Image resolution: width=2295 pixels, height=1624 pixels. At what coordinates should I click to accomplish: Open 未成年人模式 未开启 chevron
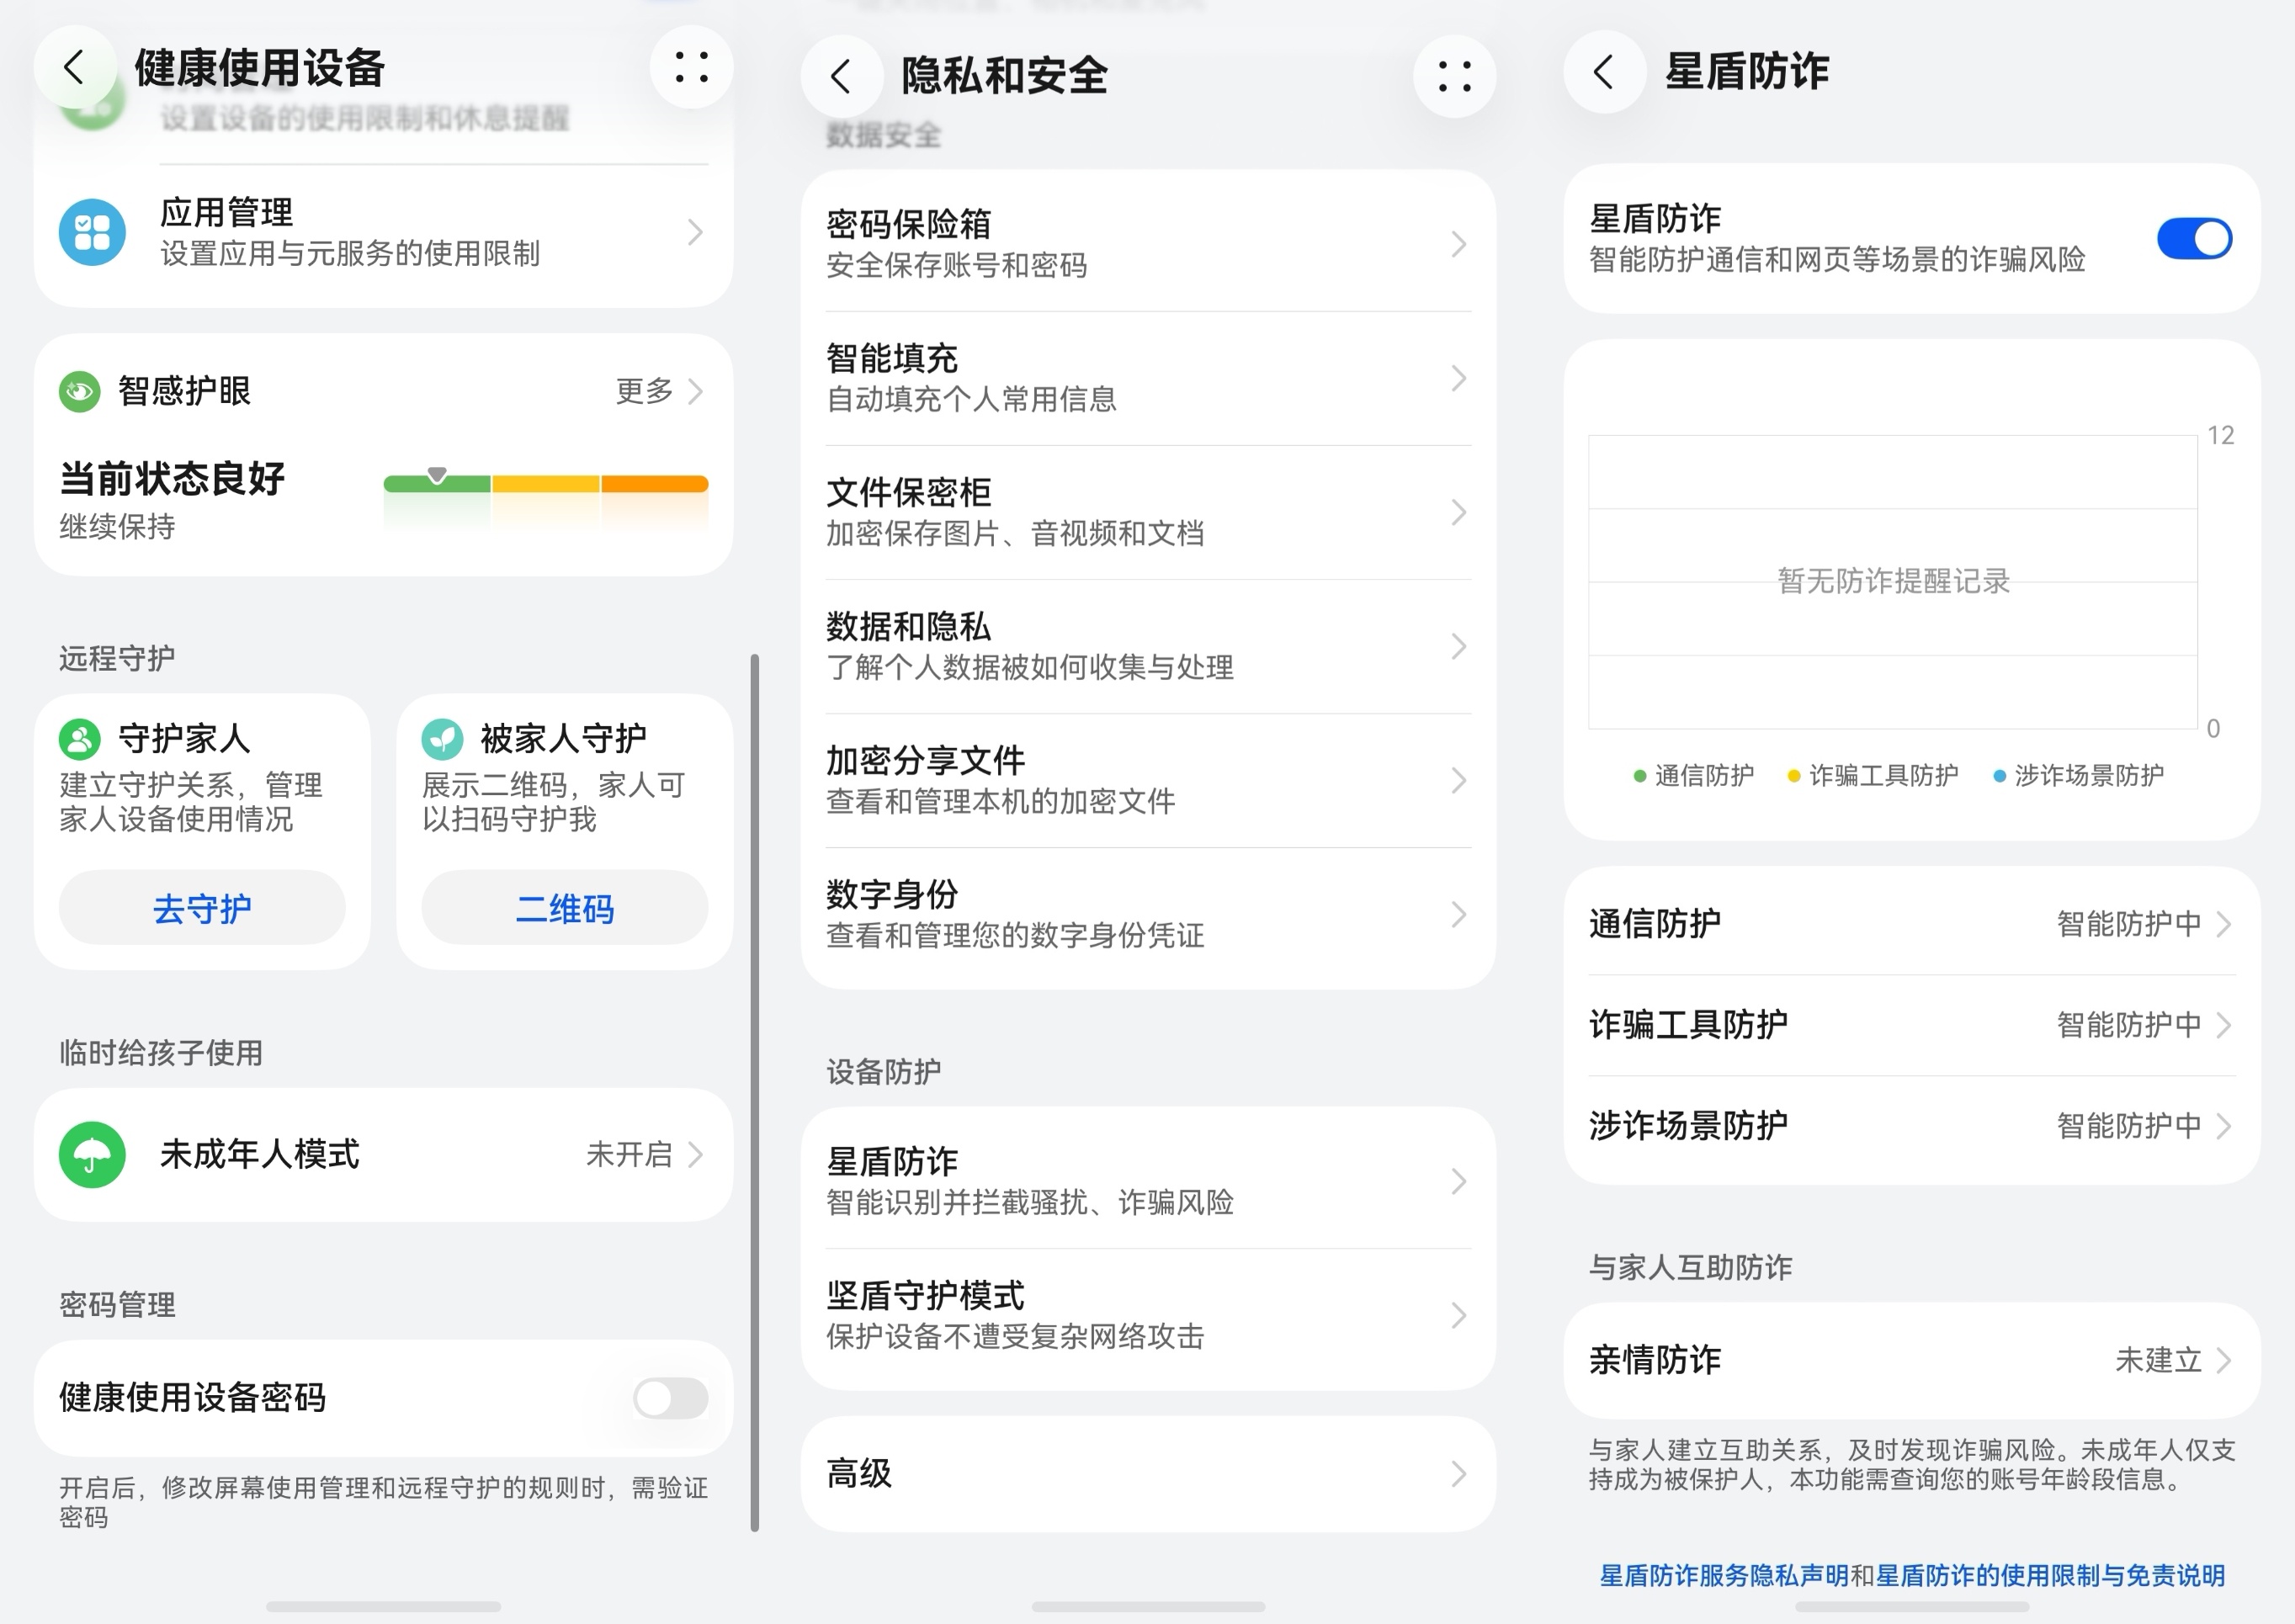click(x=696, y=1155)
